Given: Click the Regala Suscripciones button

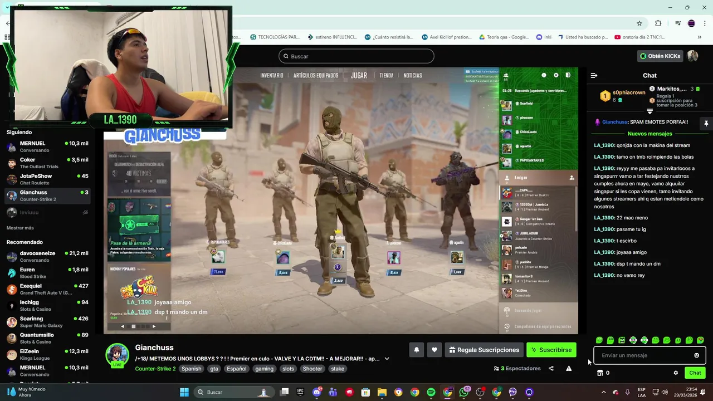Looking at the screenshot, I should (x=484, y=350).
